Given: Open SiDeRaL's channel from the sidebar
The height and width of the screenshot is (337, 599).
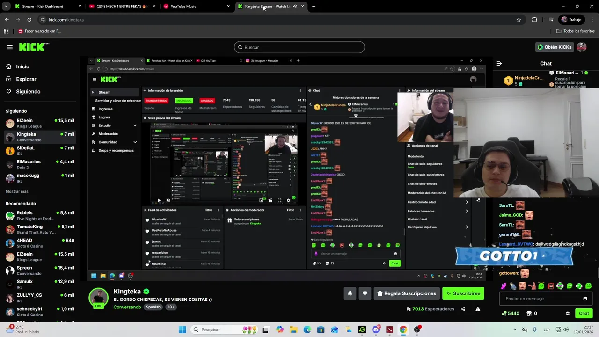Looking at the screenshot, I should (x=39, y=151).
